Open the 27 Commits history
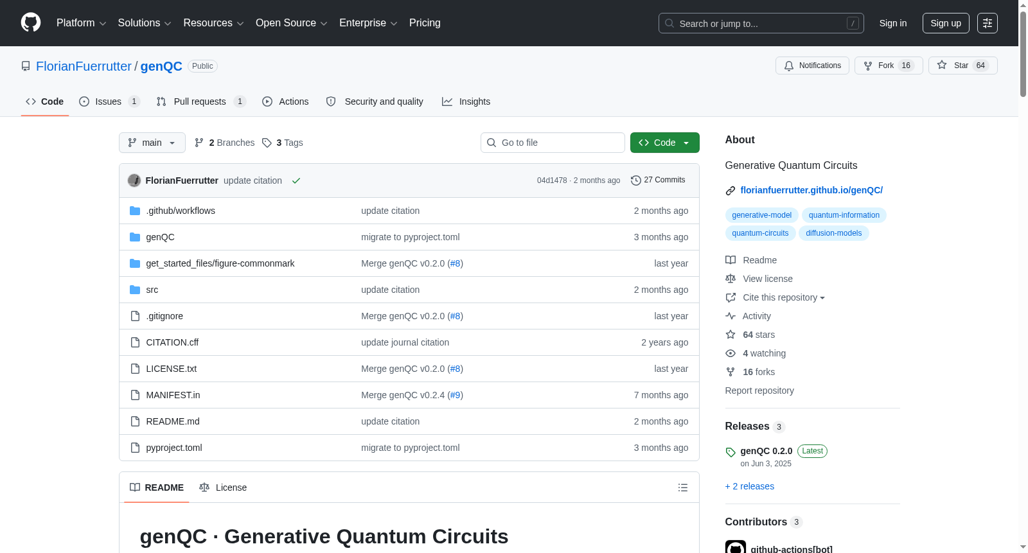 point(658,180)
